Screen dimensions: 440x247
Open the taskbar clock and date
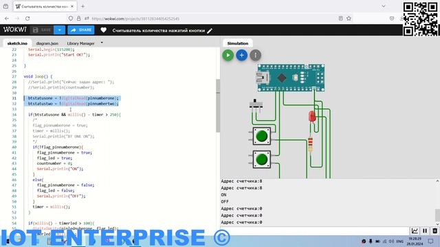415,241
